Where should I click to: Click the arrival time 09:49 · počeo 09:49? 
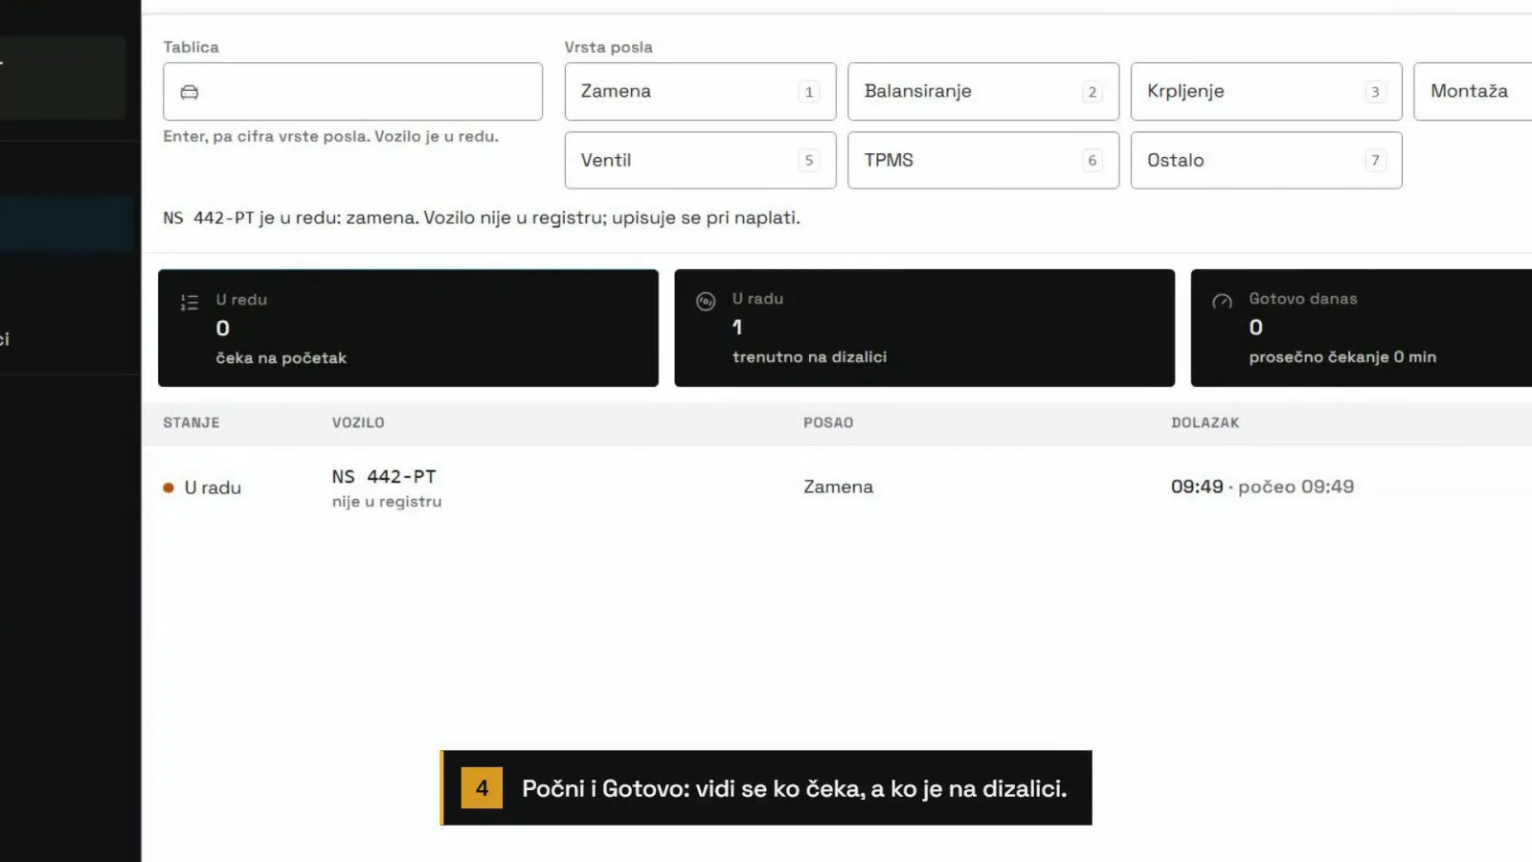[x=1262, y=487]
